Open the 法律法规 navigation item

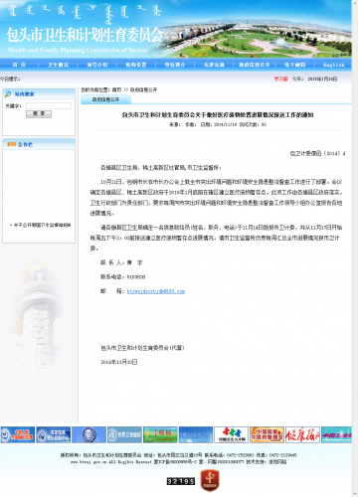(x=214, y=65)
